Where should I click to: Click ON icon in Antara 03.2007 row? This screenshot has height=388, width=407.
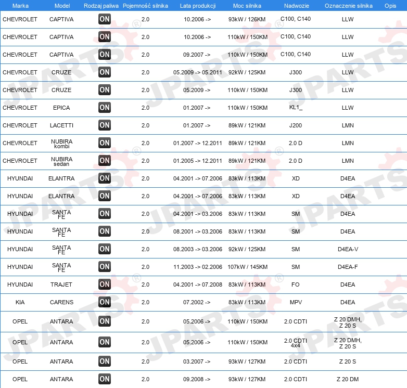(105, 361)
